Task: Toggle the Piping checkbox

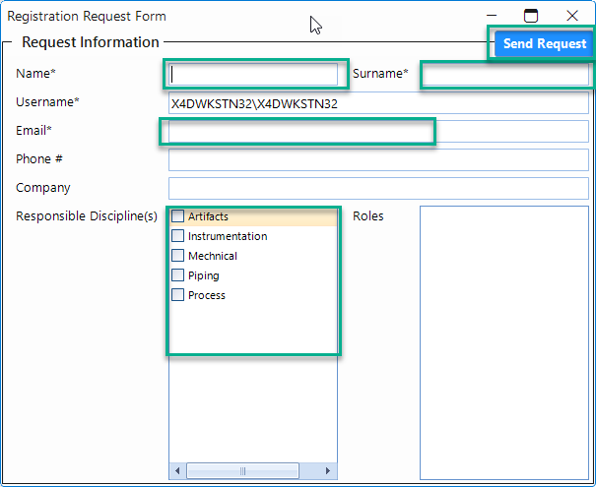Action: point(178,275)
